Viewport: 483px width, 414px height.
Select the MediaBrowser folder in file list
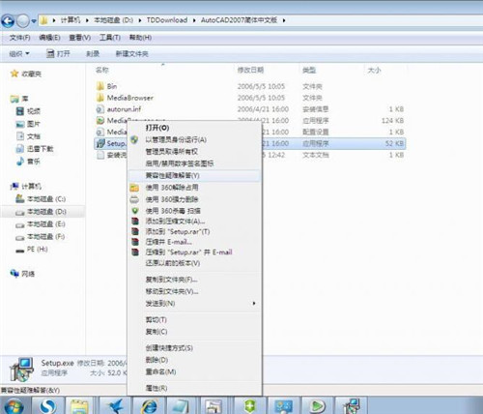pos(125,98)
